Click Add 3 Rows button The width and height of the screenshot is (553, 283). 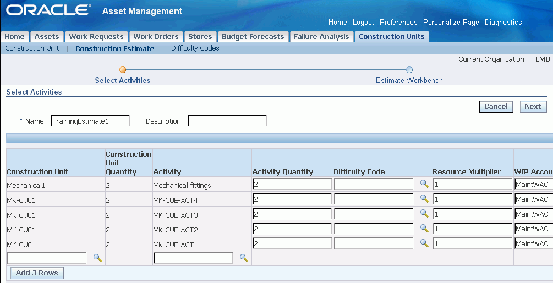click(37, 273)
